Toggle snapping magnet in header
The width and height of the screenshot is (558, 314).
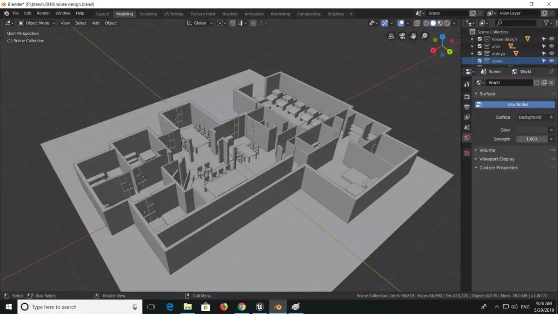pyautogui.click(x=232, y=23)
